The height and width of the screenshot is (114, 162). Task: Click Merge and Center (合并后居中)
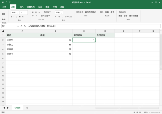tap(45, 16)
